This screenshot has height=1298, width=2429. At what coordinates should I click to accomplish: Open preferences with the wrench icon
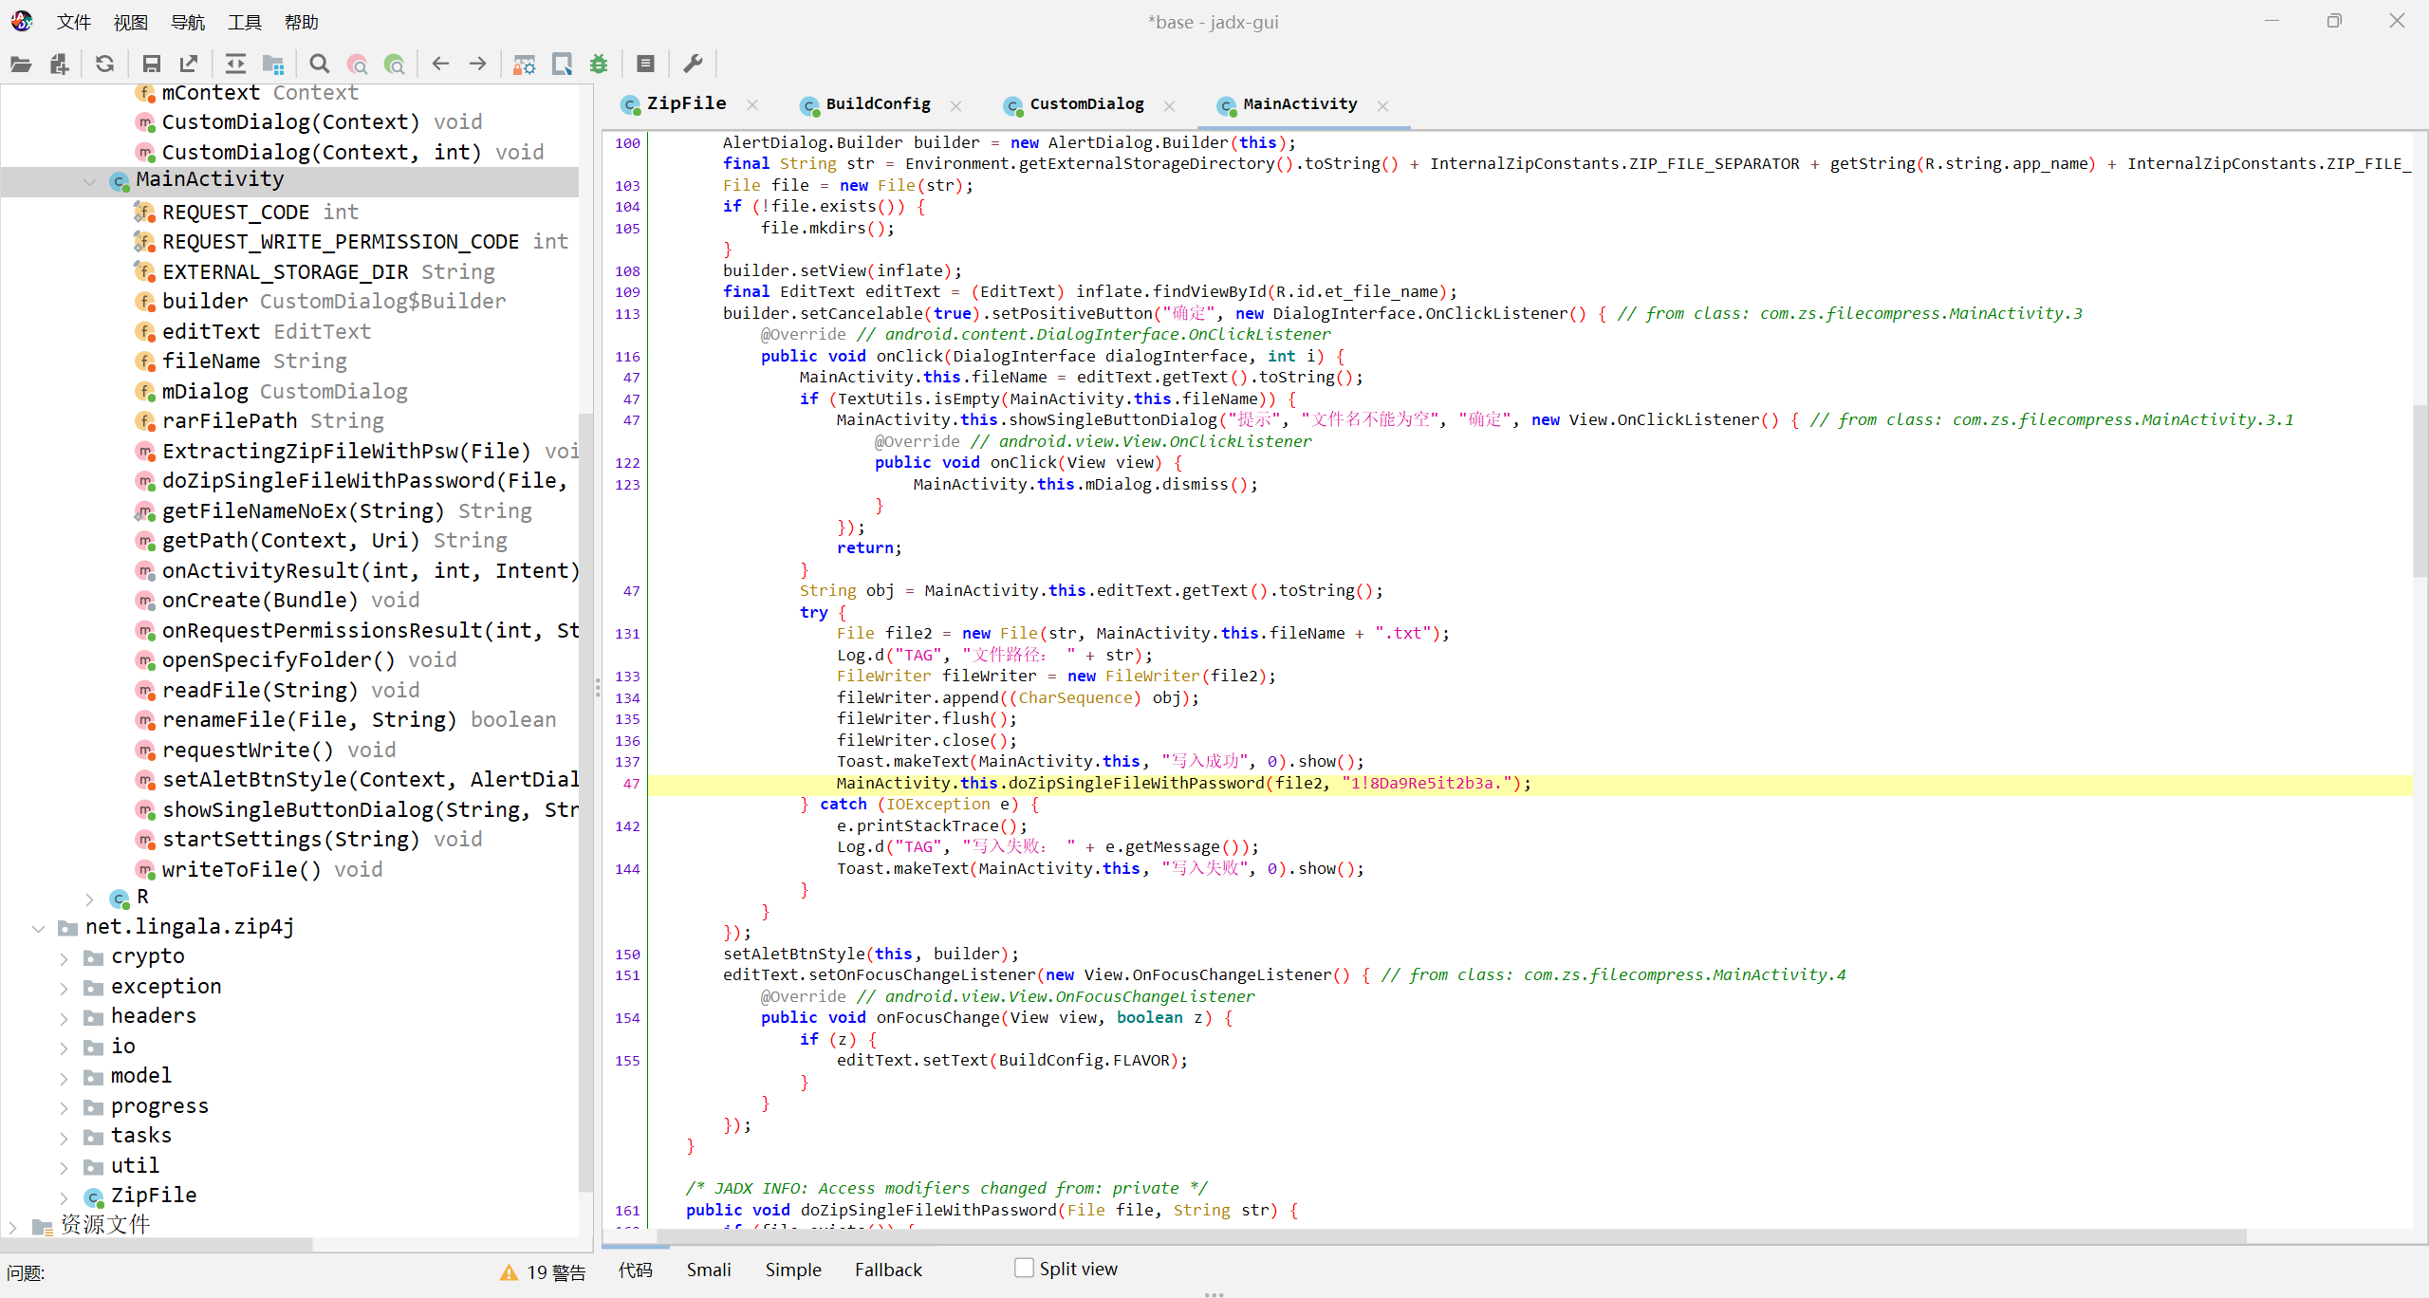click(x=693, y=64)
